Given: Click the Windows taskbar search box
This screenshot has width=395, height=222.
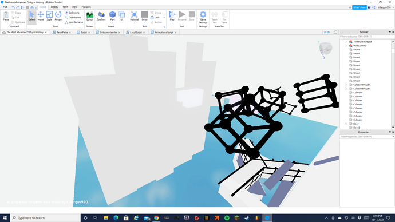Looking at the screenshot, I should tap(45, 218).
